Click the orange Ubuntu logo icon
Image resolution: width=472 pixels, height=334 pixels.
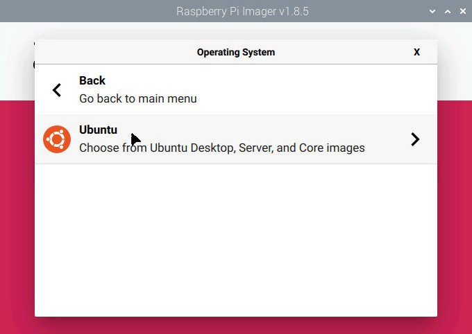pyautogui.click(x=57, y=139)
